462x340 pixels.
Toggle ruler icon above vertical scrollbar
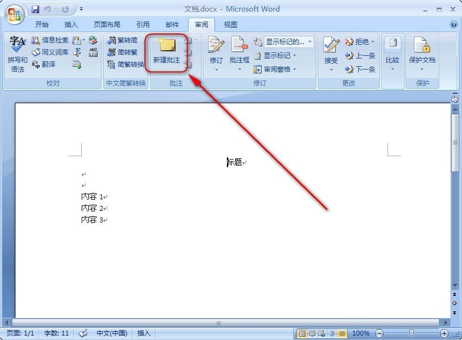click(x=455, y=99)
